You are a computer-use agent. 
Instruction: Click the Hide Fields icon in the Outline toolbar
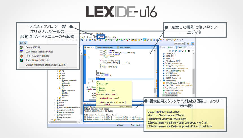179,51
